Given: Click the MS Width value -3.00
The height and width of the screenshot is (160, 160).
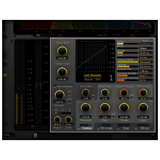Looking at the screenshot, I should 86,98.
